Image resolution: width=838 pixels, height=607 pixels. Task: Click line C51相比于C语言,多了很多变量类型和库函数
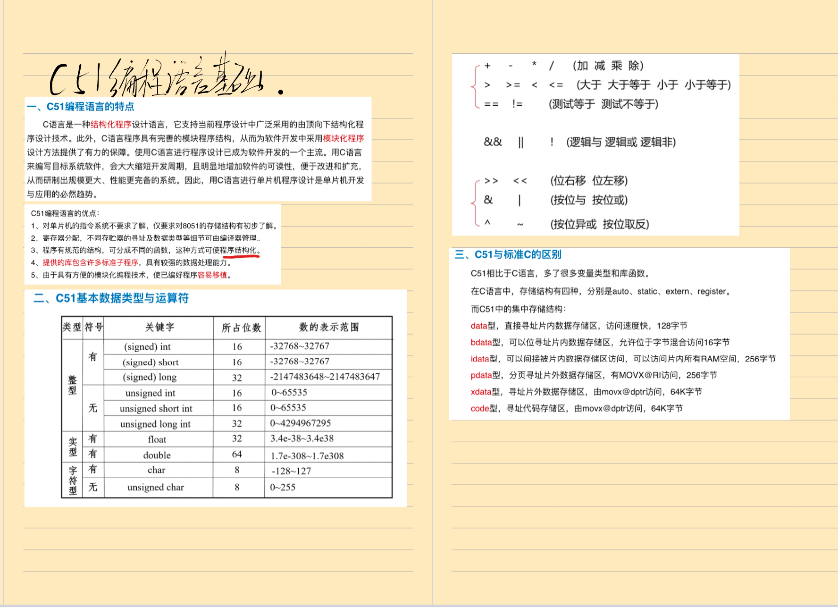pyautogui.click(x=561, y=274)
